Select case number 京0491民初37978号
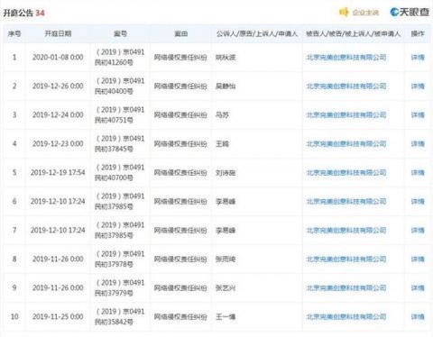The image size is (433, 337). tap(120, 260)
